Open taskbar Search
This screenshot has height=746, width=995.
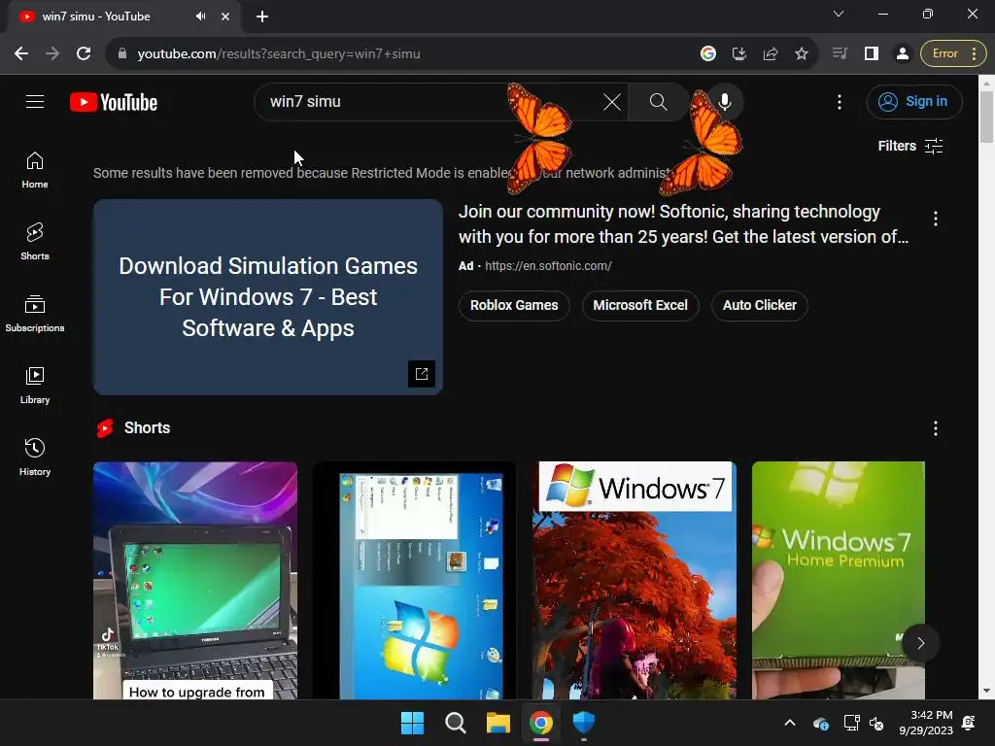(x=455, y=723)
